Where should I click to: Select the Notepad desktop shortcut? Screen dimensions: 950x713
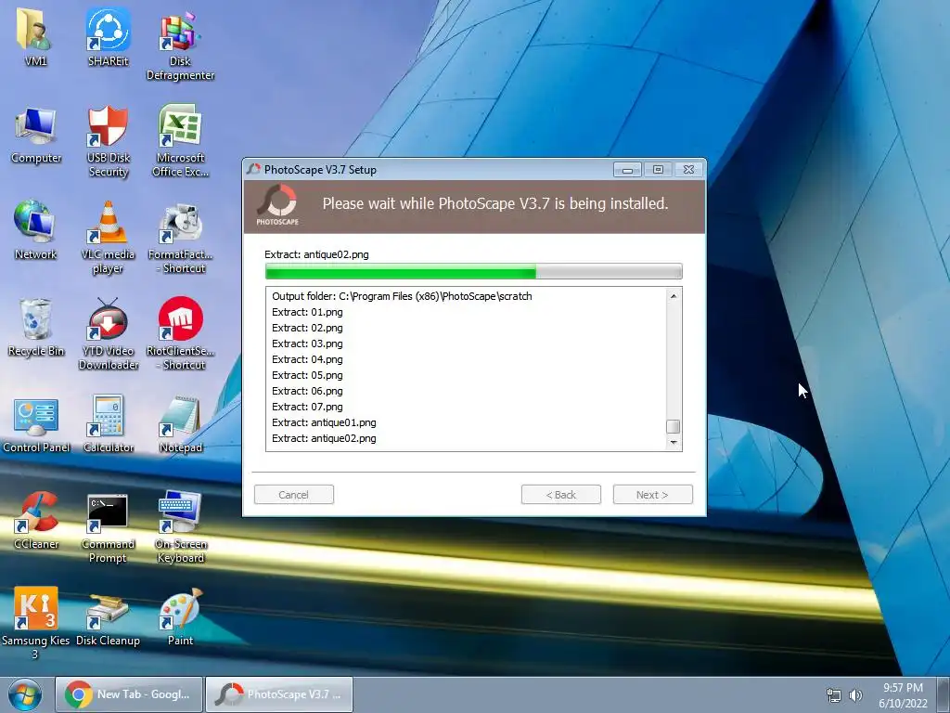[180, 424]
